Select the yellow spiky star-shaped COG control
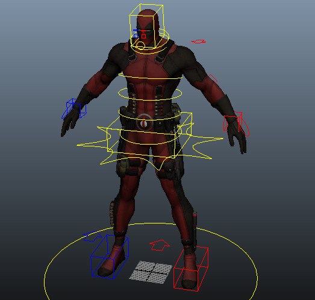Viewport: 315px width, 300px height. [x=150, y=146]
